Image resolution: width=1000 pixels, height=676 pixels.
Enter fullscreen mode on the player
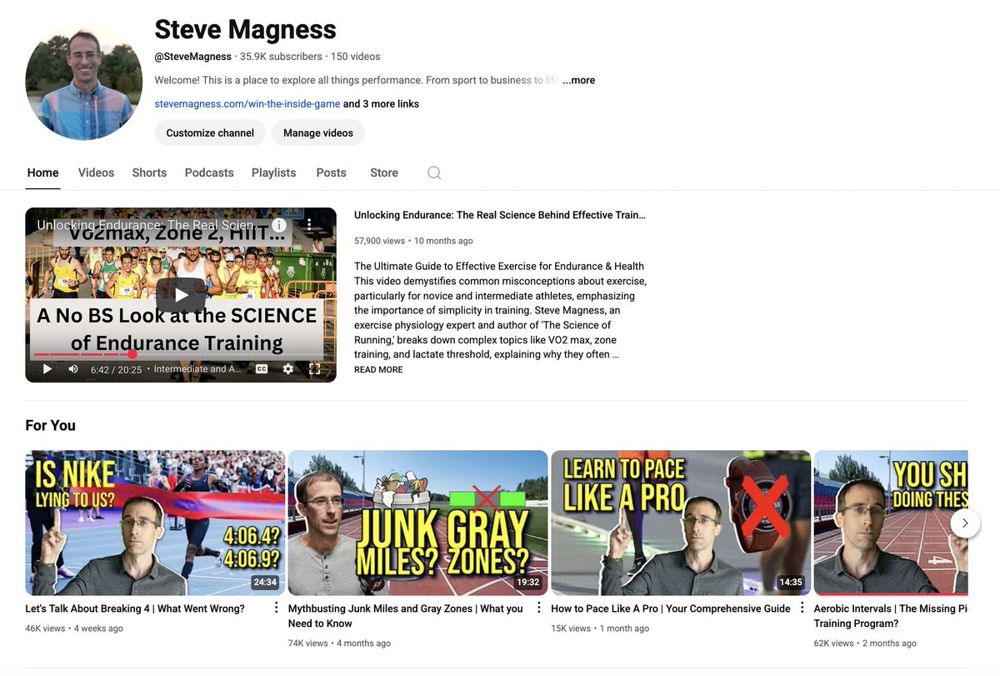[314, 368]
